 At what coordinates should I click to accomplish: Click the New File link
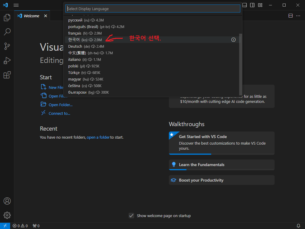pos(56,87)
